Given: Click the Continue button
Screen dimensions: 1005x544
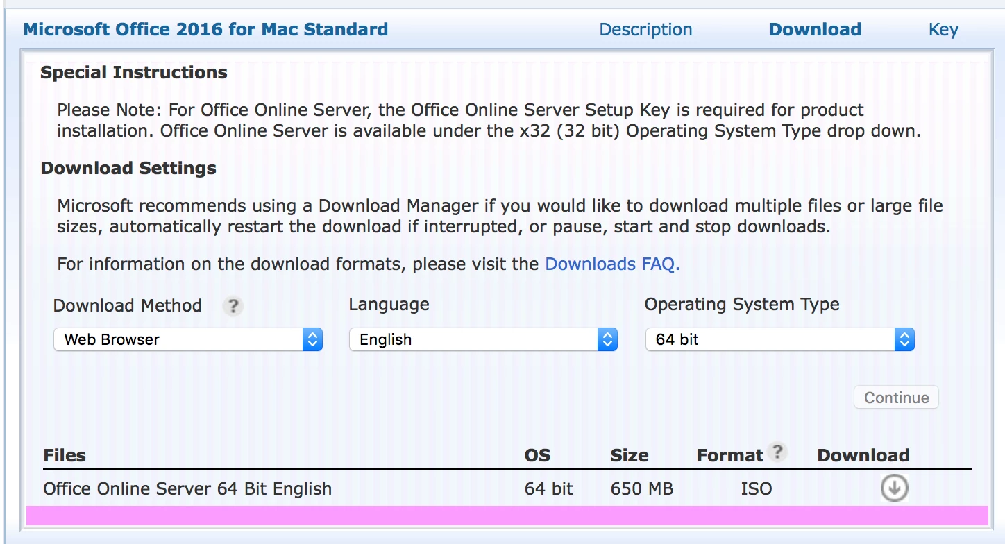Looking at the screenshot, I should (896, 398).
